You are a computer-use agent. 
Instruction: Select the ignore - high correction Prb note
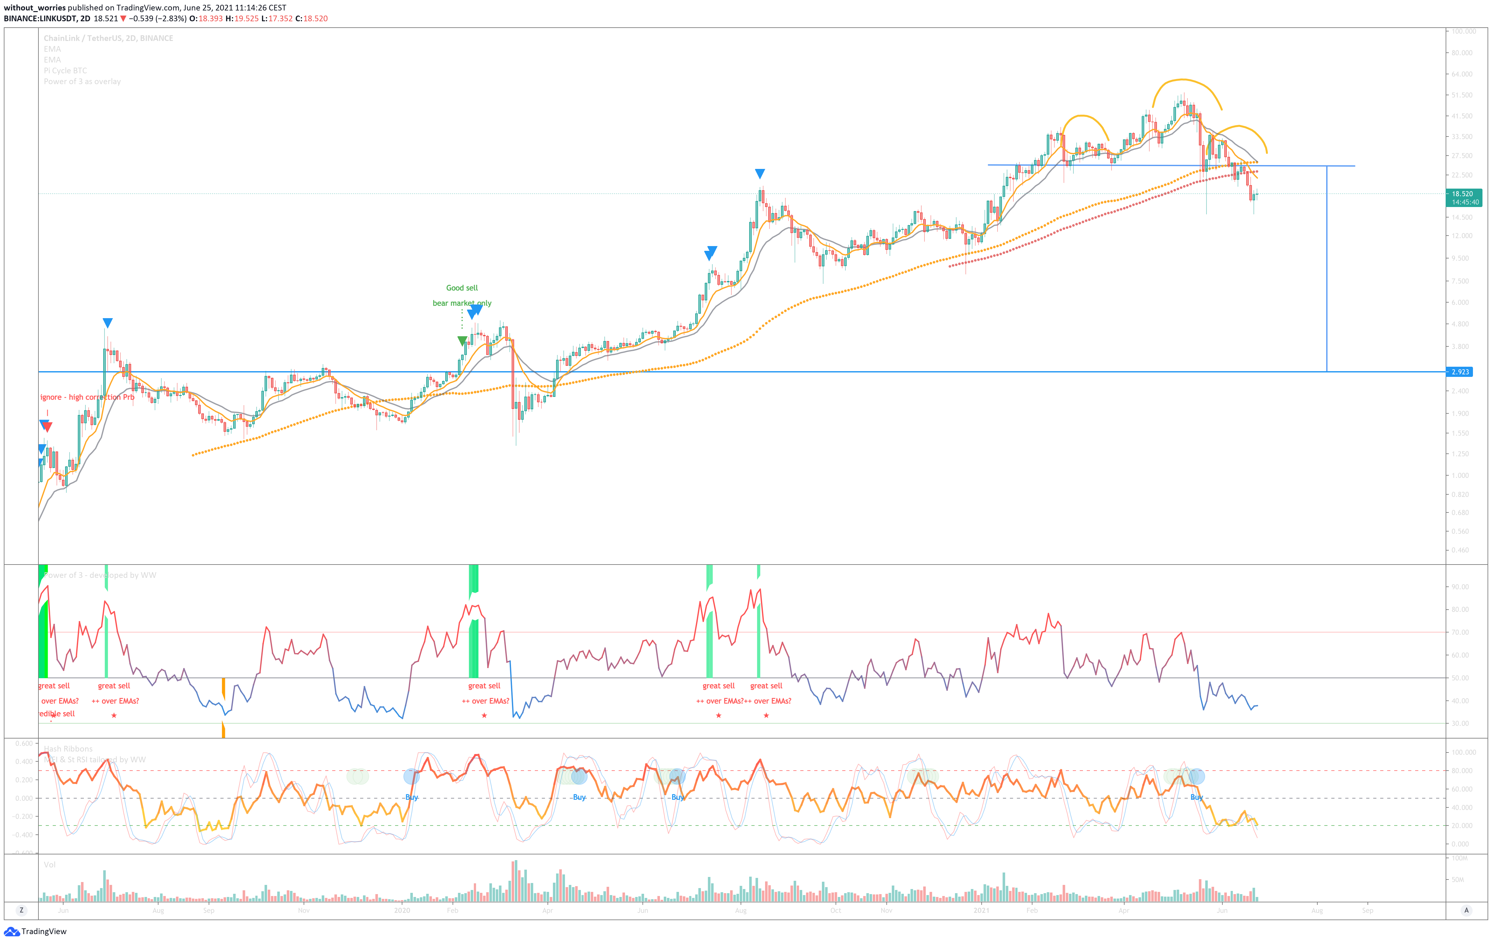point(87,397)
